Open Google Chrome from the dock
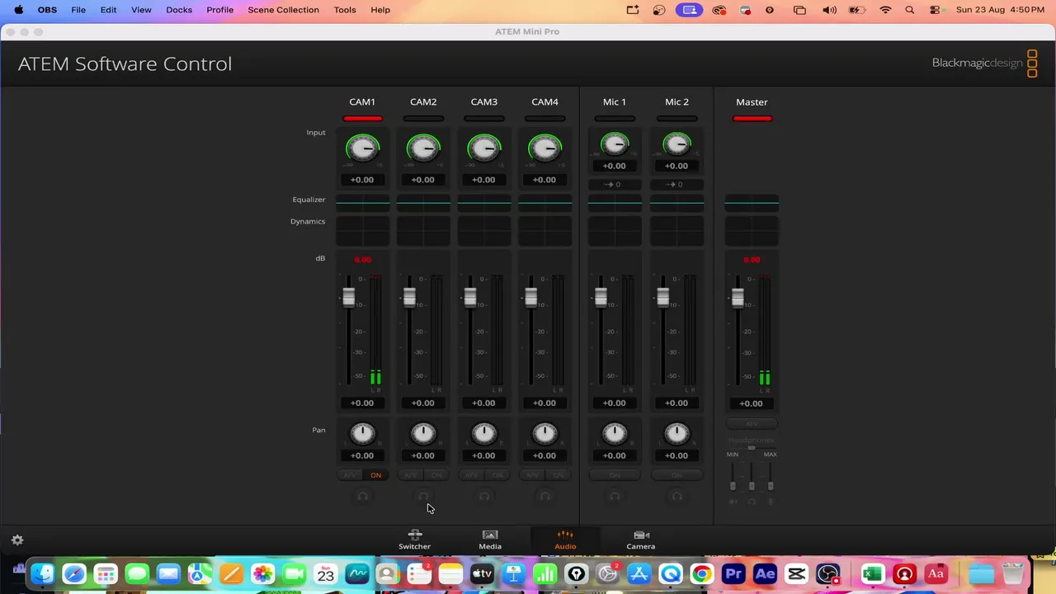Viewport: 1056px width, 594px height. 702,574
